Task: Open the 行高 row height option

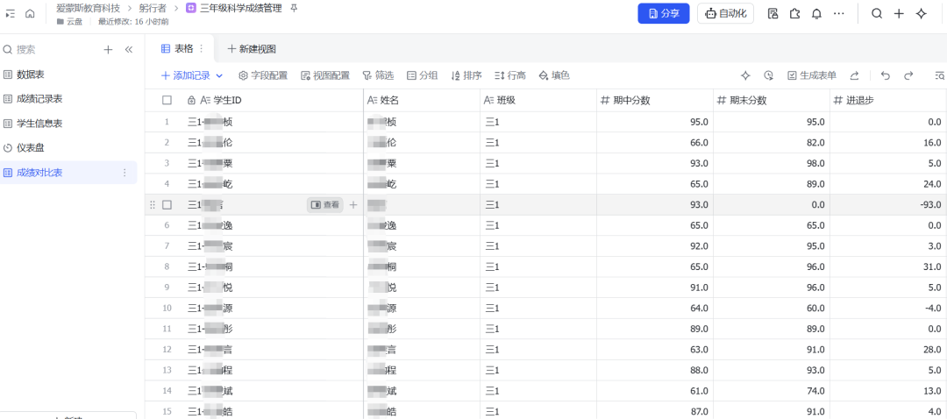Action: [509, 75]
